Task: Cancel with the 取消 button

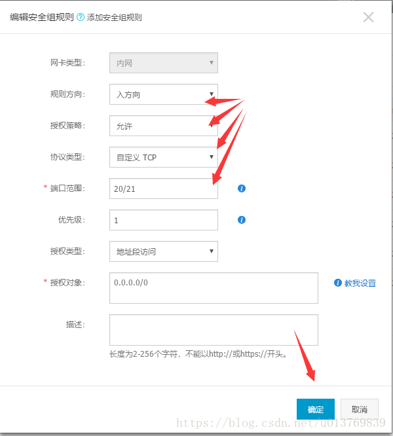Action: 360,409
